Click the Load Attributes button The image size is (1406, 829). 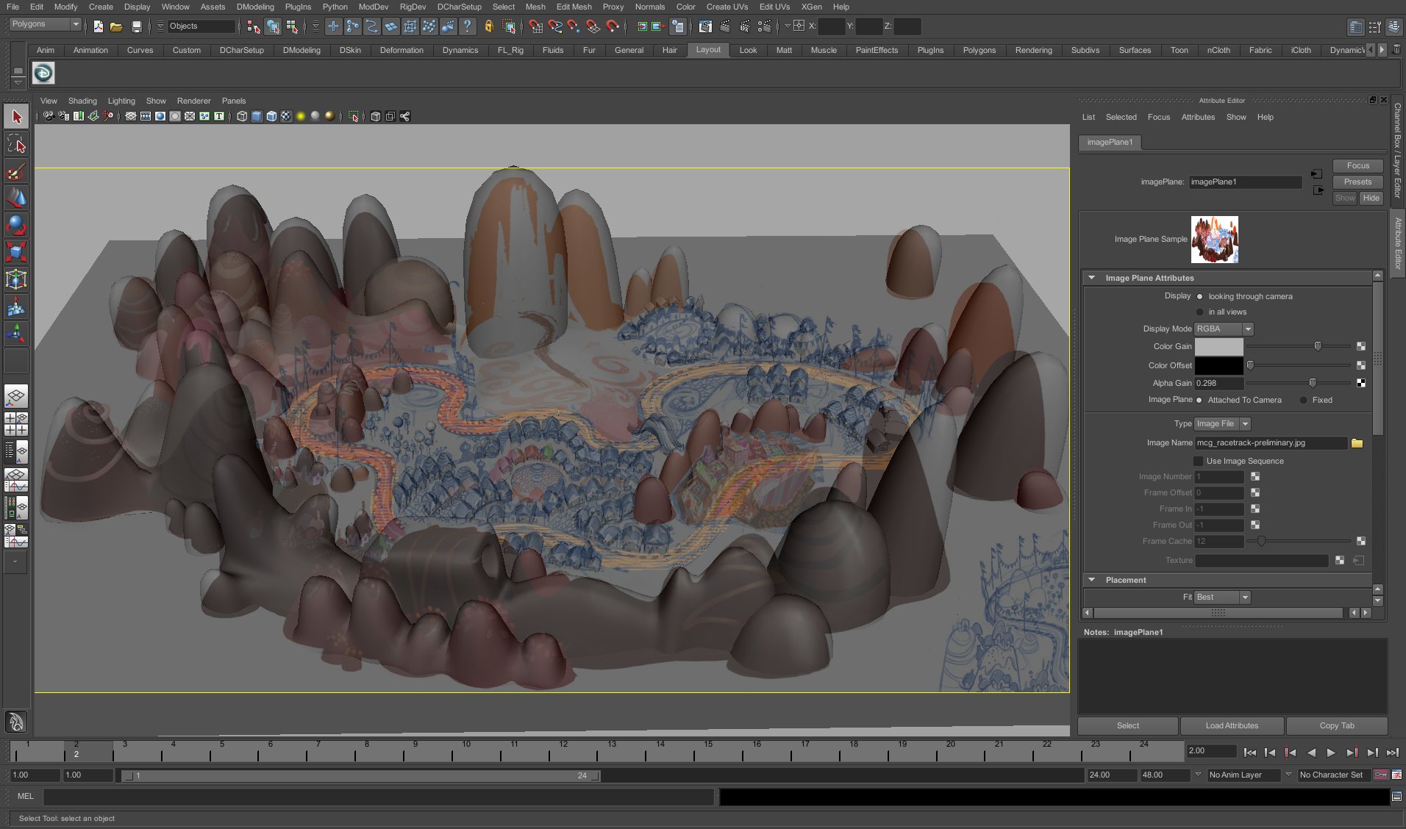1232,725
